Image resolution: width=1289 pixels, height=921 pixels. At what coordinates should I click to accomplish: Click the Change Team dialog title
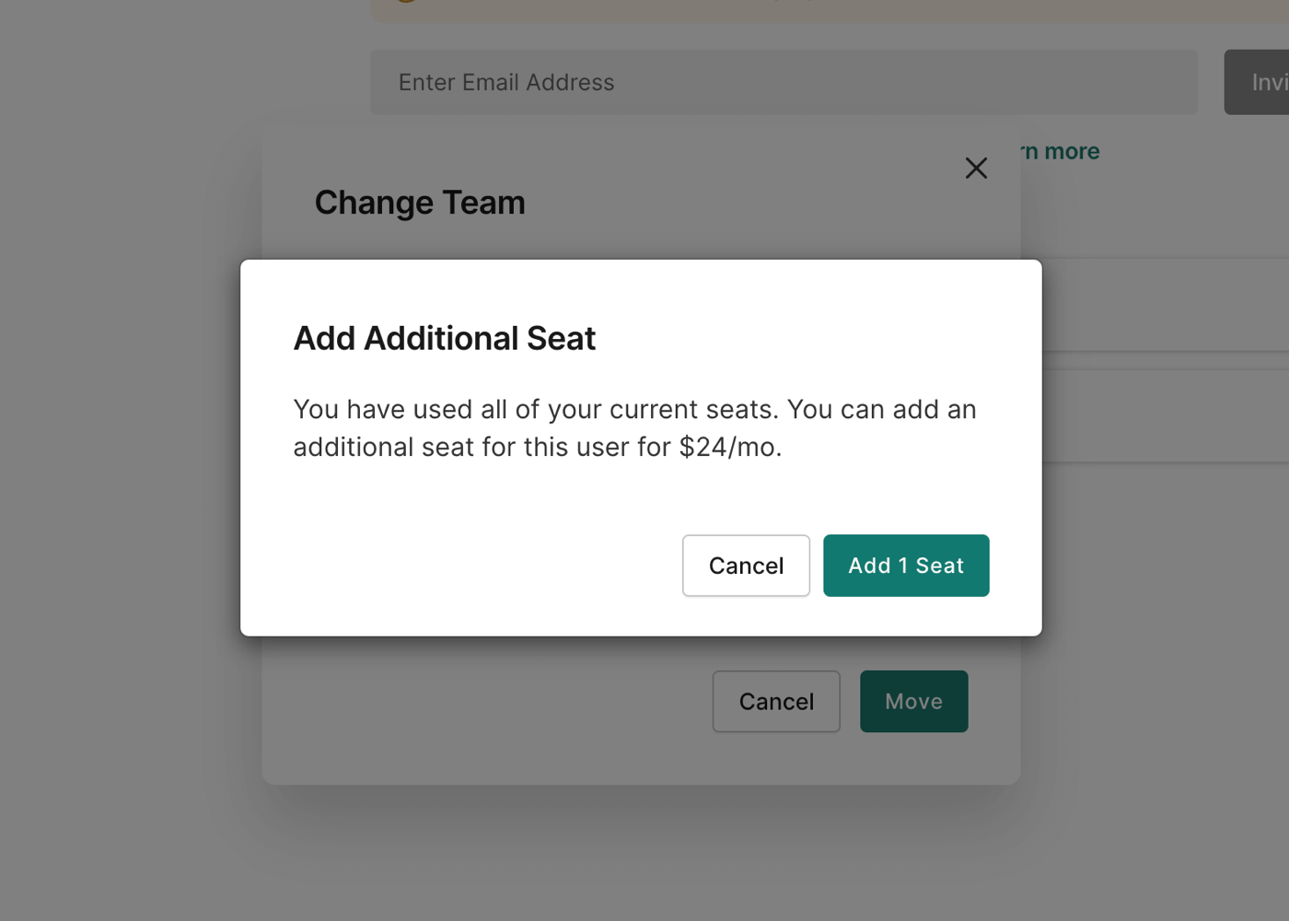pos(420,203)
